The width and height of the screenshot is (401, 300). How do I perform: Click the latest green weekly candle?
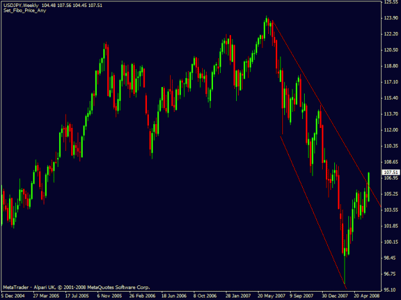point(368,187)
